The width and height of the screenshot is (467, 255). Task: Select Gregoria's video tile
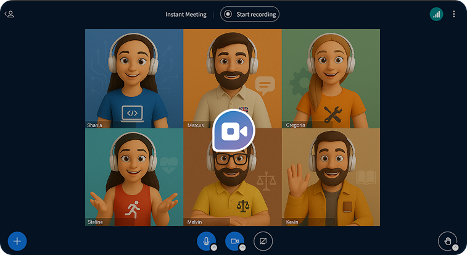[x=331, y=79]
